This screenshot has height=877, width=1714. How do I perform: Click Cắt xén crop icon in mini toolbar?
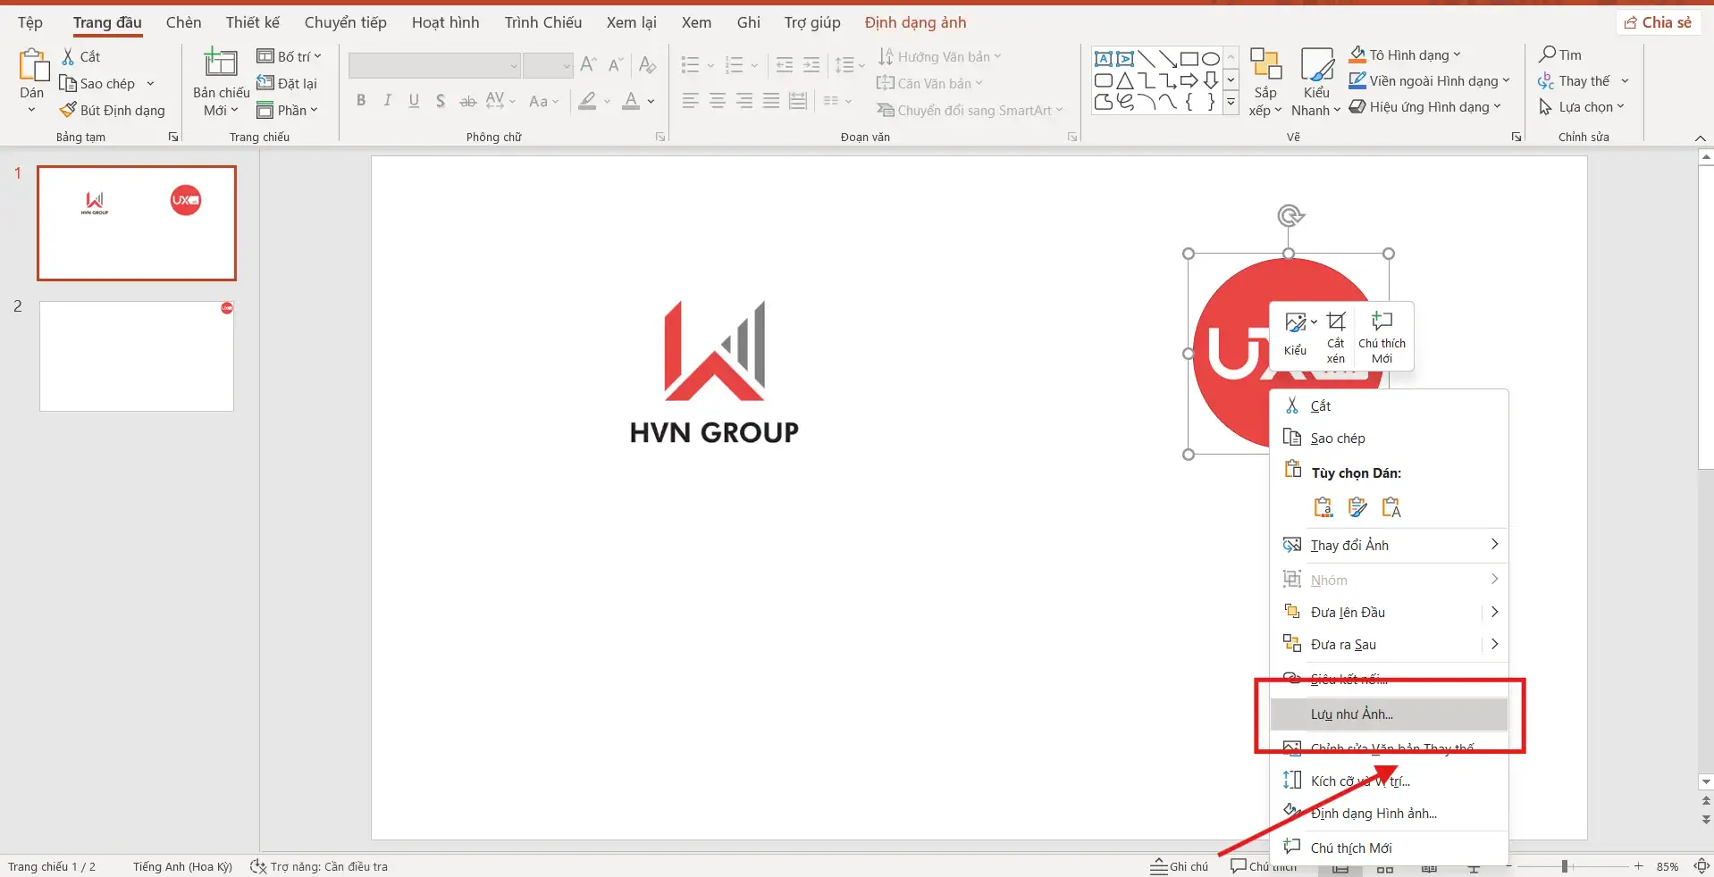click(x=1336, y=322)
